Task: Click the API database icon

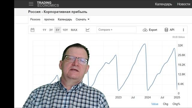Action: pos(166,30)
